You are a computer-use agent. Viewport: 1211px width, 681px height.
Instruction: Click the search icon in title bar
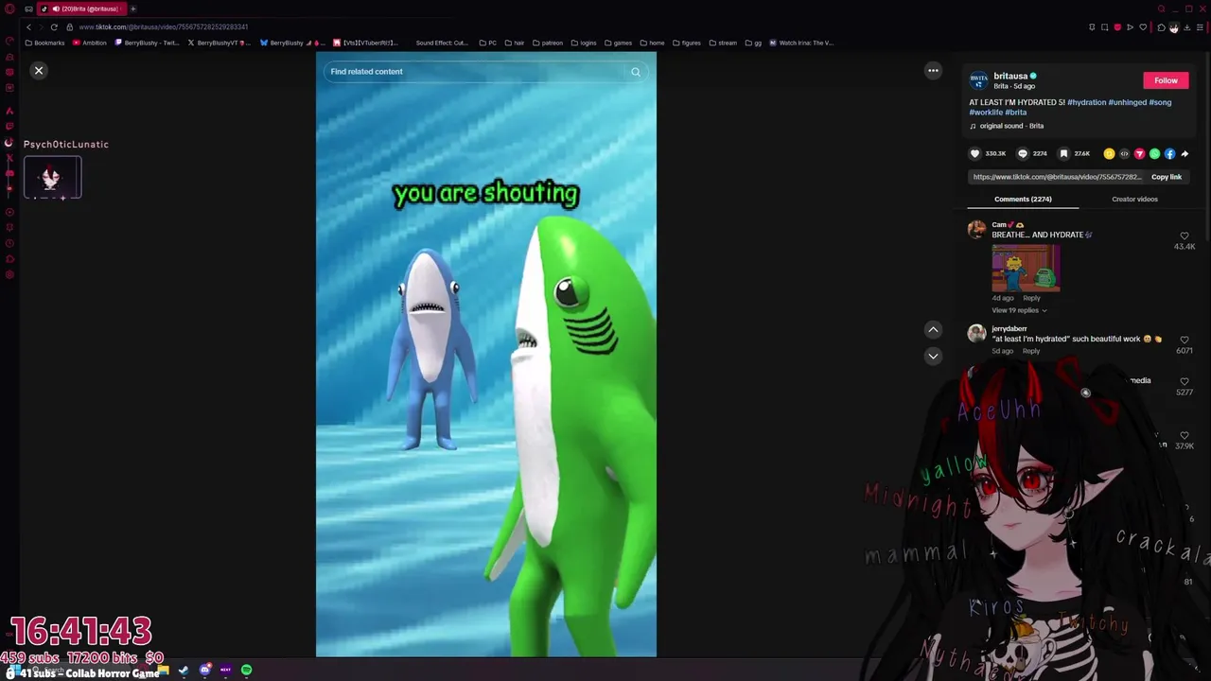pos(1161,9)
